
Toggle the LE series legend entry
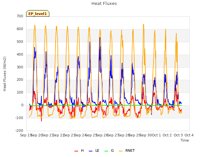coord(94,150)
